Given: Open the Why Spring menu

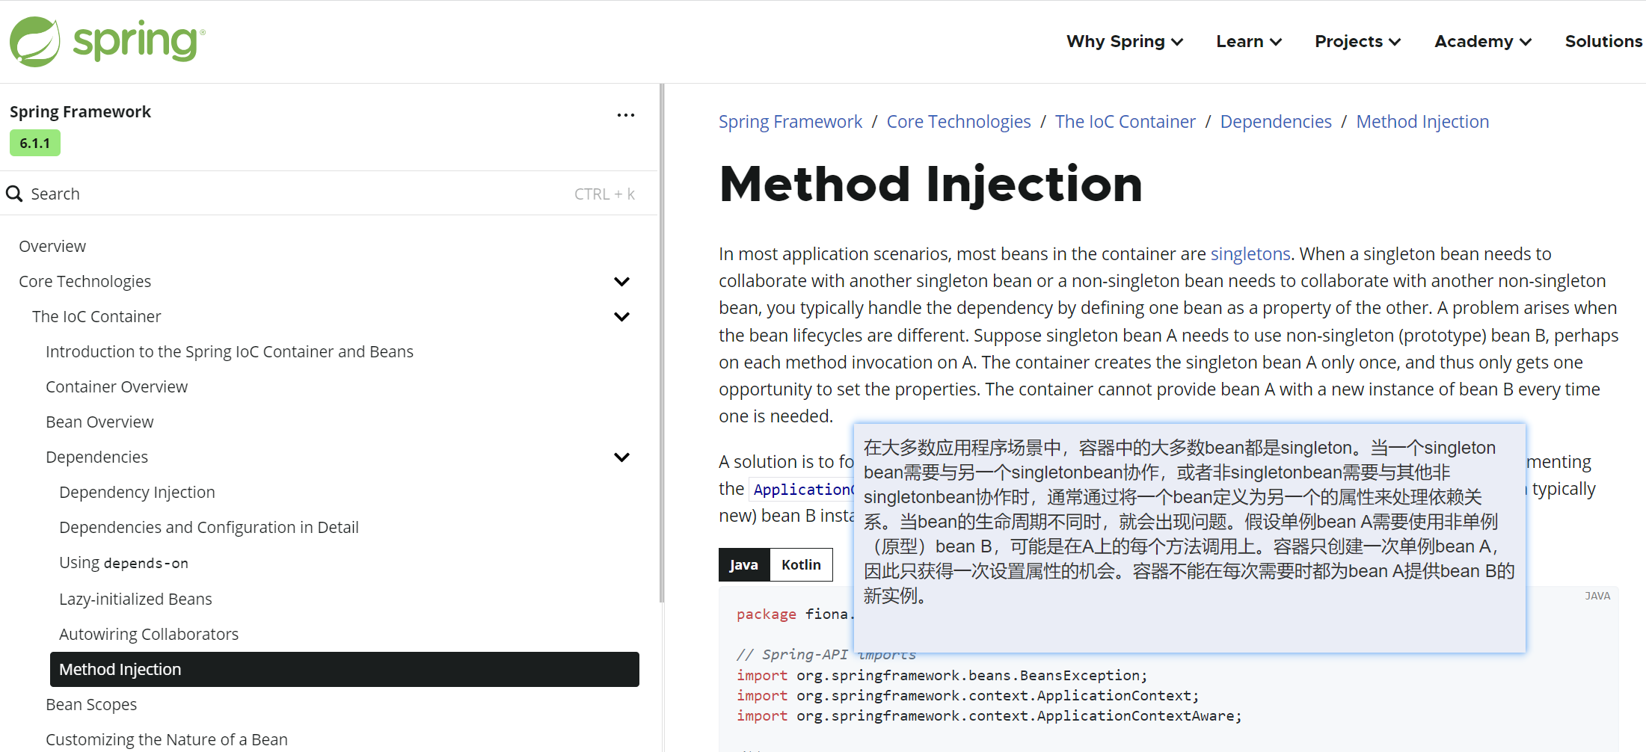Looking at the screenshot, I should coord(1124,41).
